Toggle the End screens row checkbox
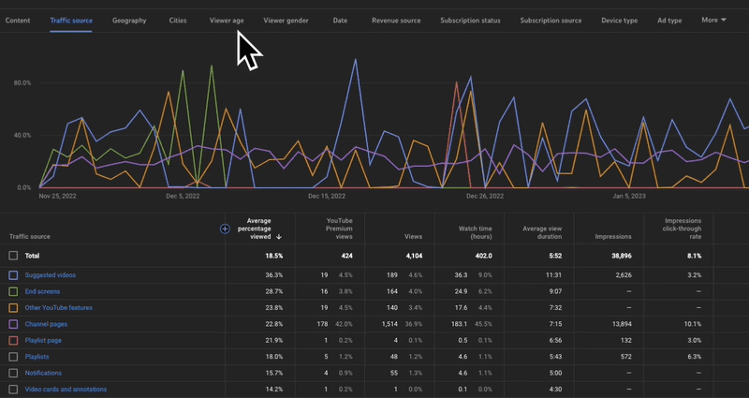749x398 pixels. (x=13, y=291)
